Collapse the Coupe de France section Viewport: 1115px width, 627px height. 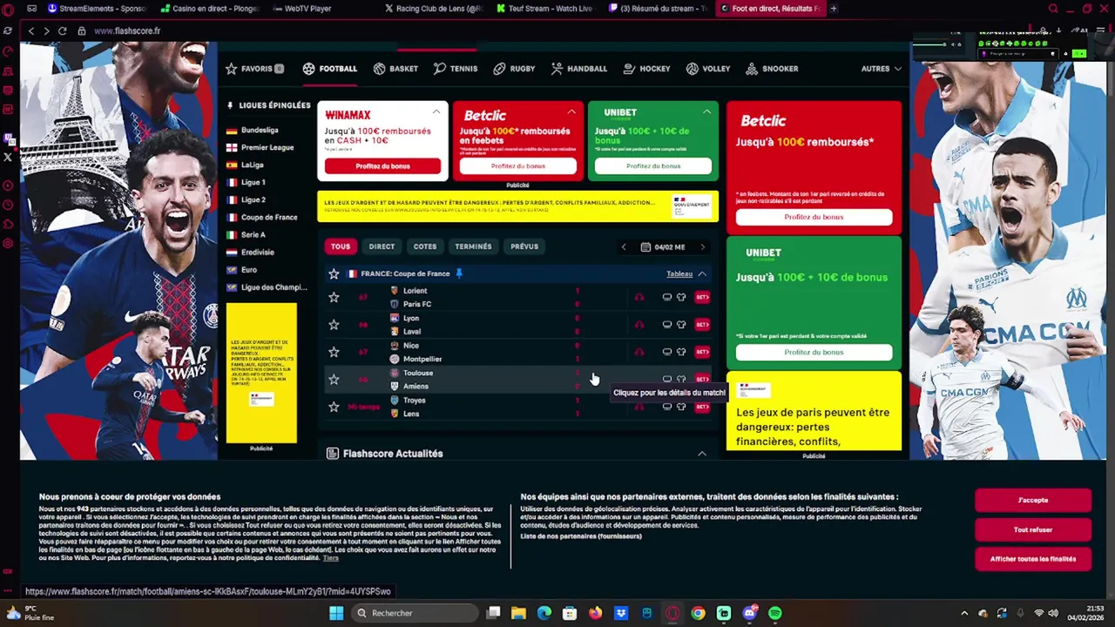(x=701, y=274)
